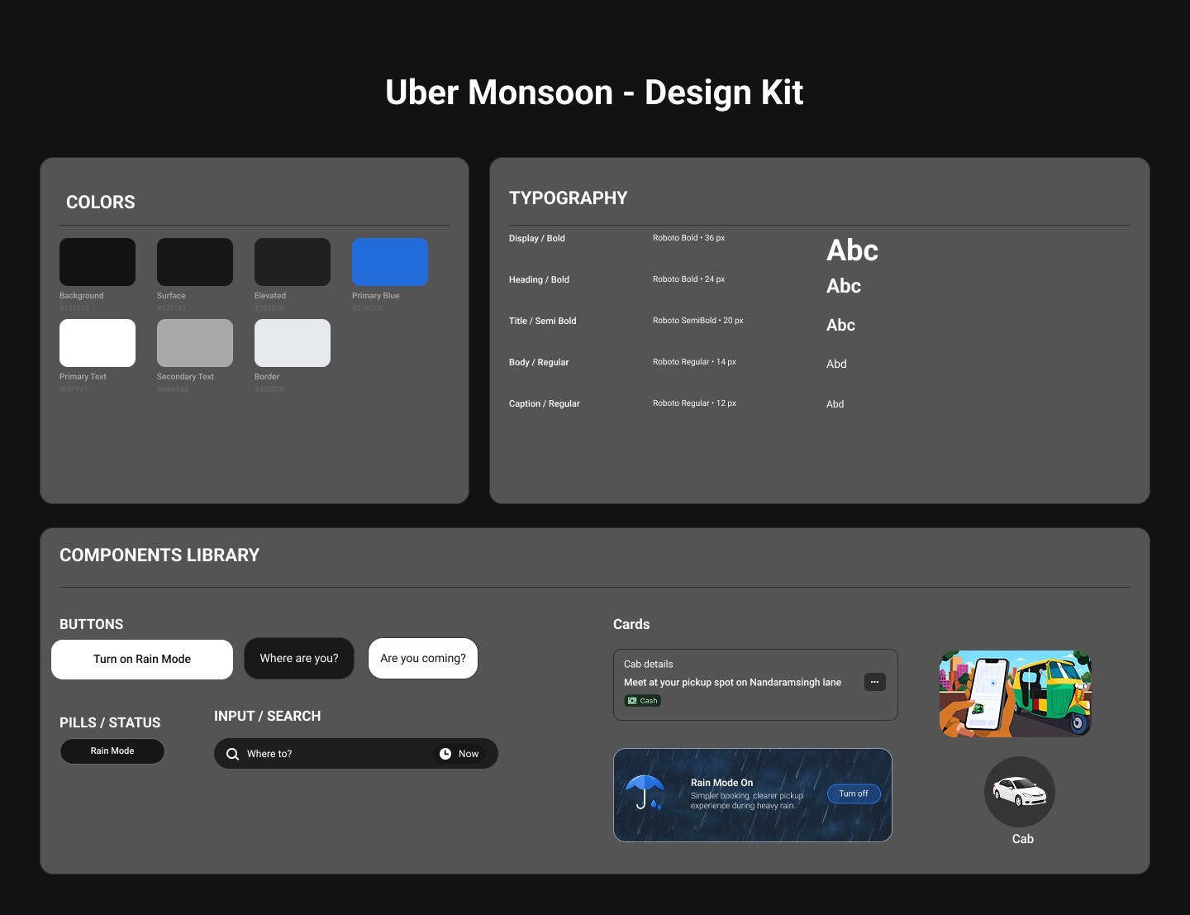
Task: Select the Elevated color swatch
Action: coord(293,262)
